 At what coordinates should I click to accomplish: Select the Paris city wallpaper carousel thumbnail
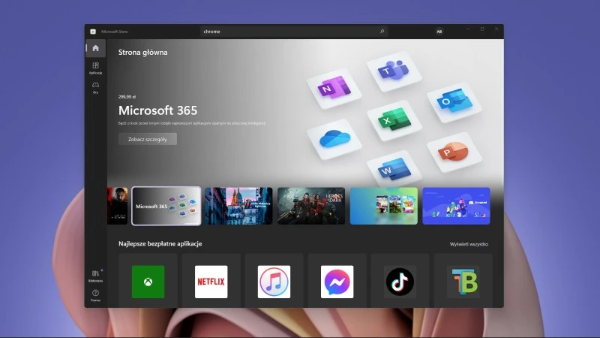click(x=238, y=206)
